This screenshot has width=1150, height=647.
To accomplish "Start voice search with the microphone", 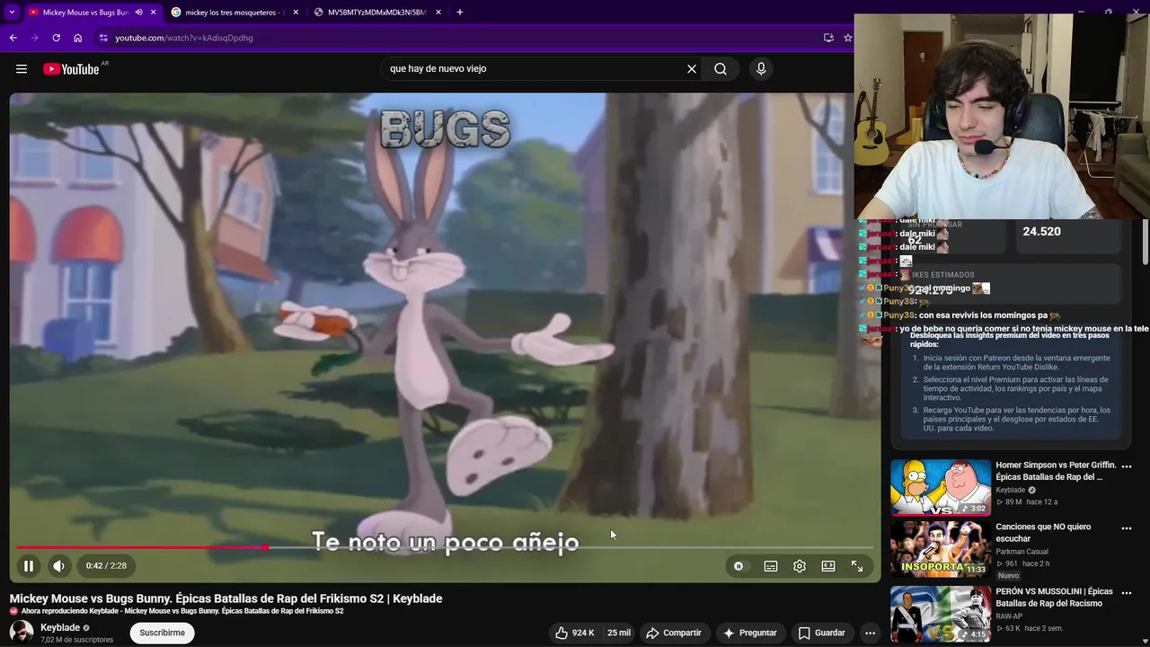I will (x=761, y=69).
